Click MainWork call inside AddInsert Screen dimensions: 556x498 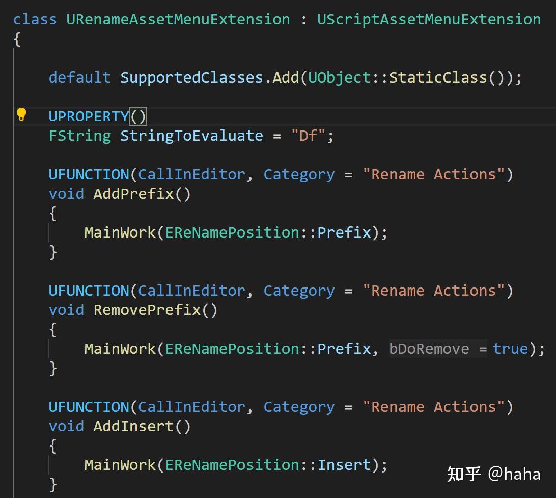pyautogui.click(x=120, y=465)
